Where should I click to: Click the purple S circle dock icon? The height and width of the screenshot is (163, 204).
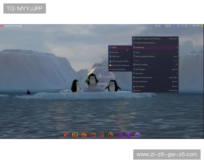129,135
